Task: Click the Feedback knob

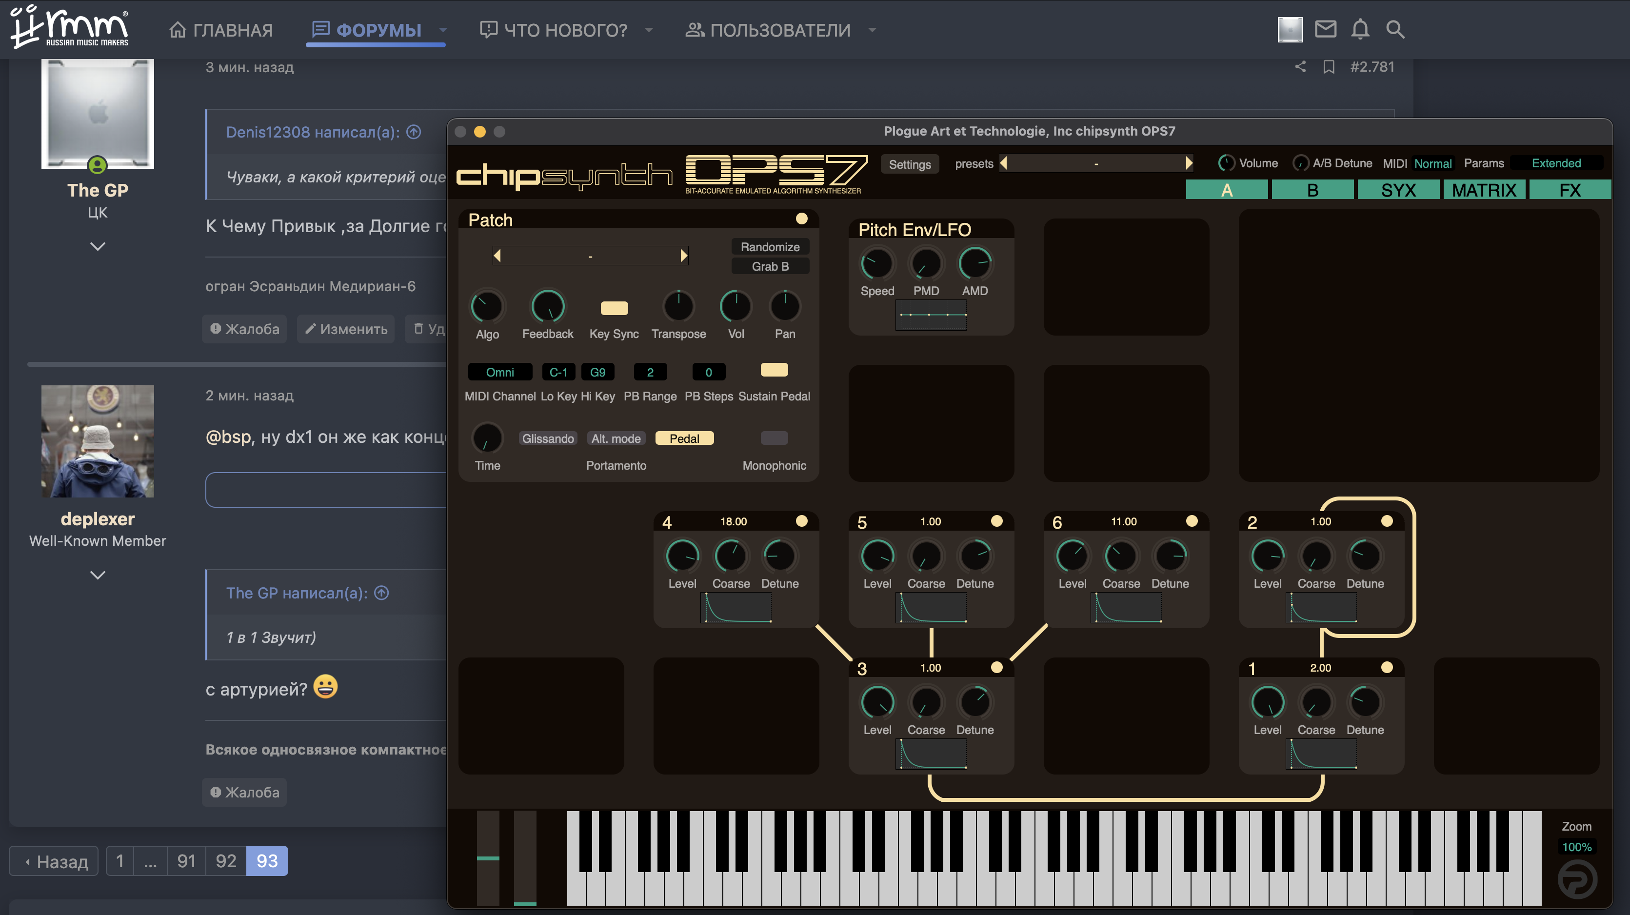Action: click(x=547, y=307)
